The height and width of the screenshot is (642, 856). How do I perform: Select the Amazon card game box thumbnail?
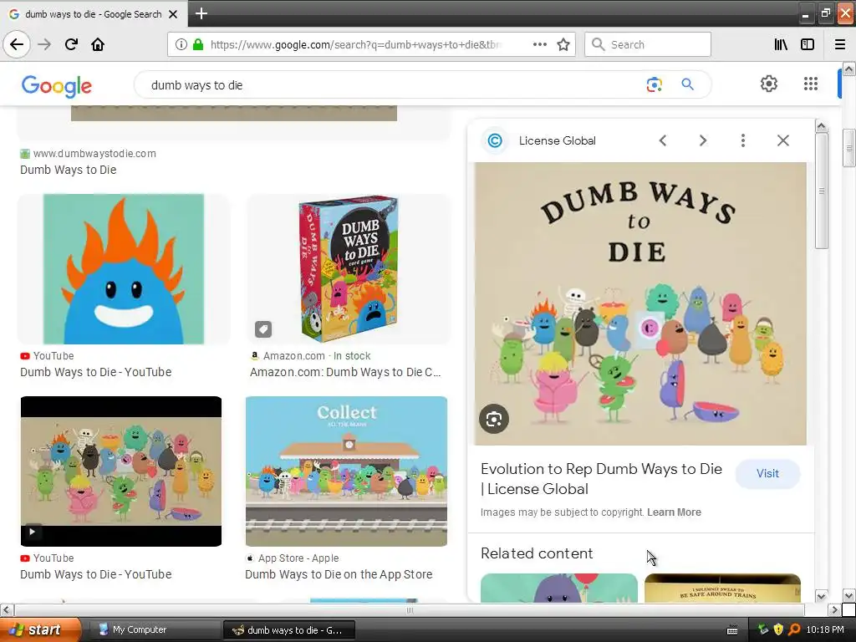click(x=349, y=269)
